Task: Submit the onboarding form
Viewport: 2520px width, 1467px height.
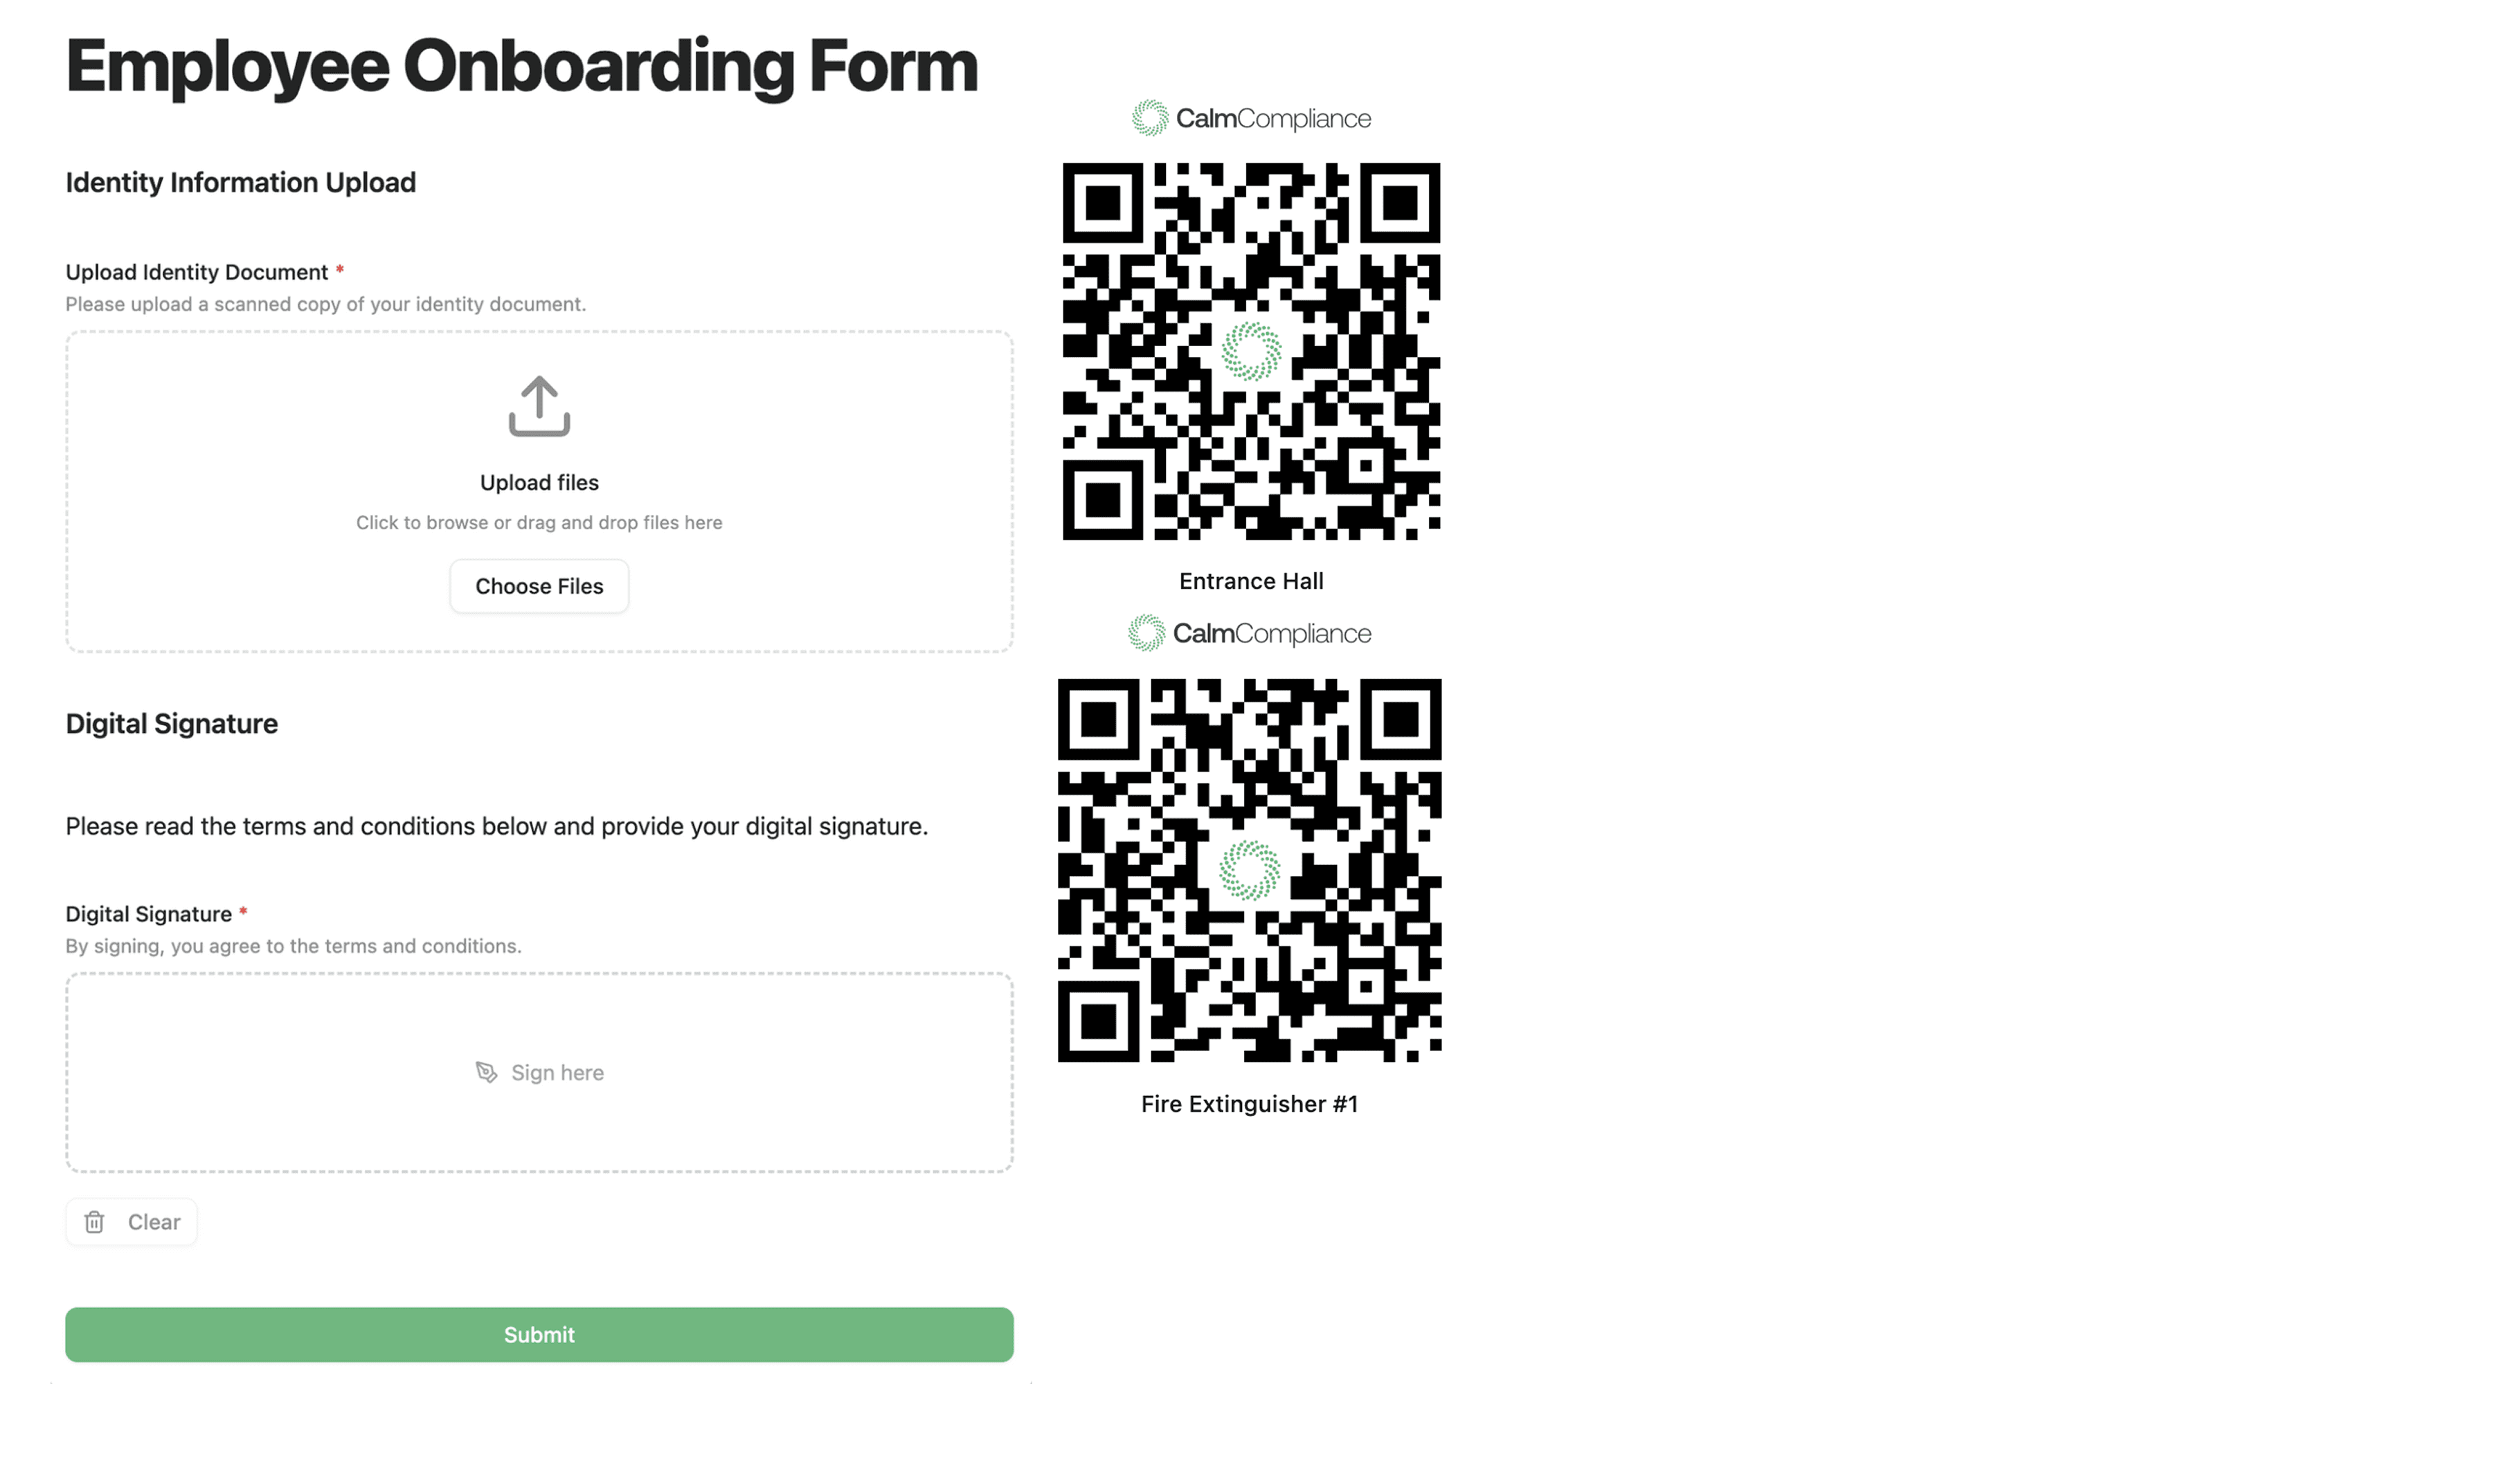Action: click(539, 1334)
